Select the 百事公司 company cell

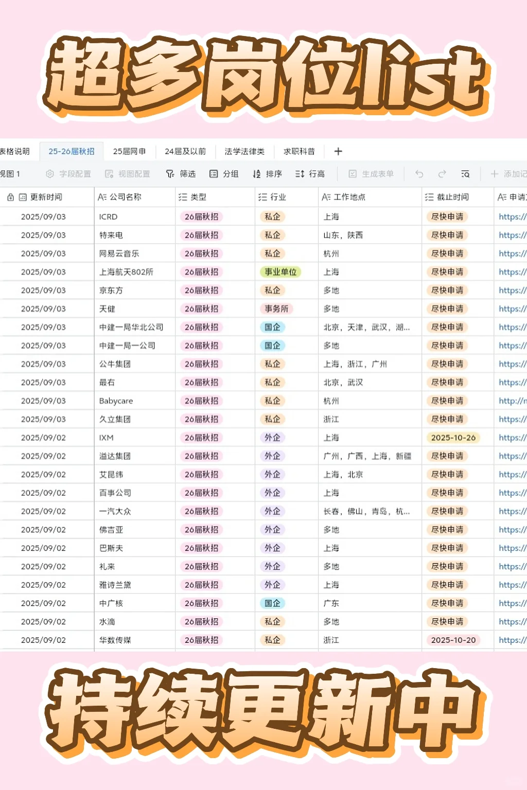[135, 493]
